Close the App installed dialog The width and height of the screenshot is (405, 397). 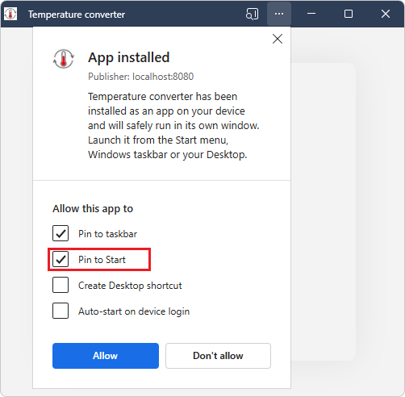click(x=278, y=39)
